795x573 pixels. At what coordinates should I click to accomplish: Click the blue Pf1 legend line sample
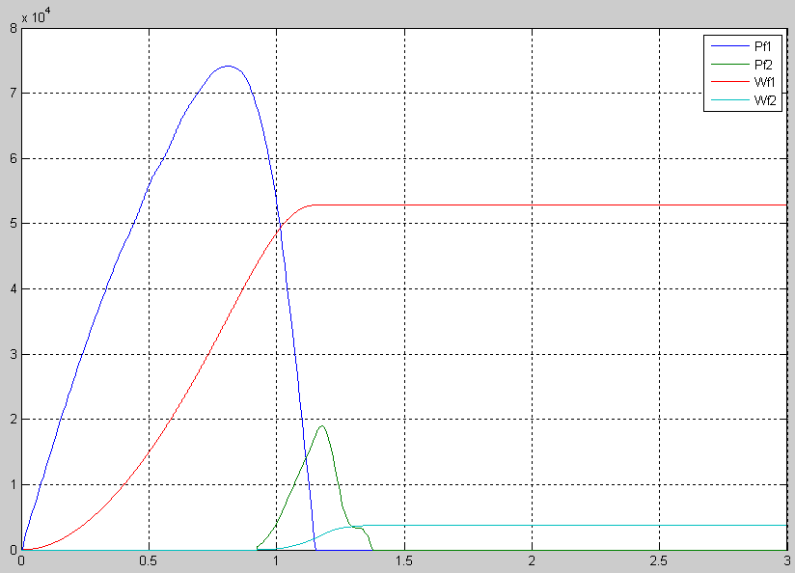(730, 46)
